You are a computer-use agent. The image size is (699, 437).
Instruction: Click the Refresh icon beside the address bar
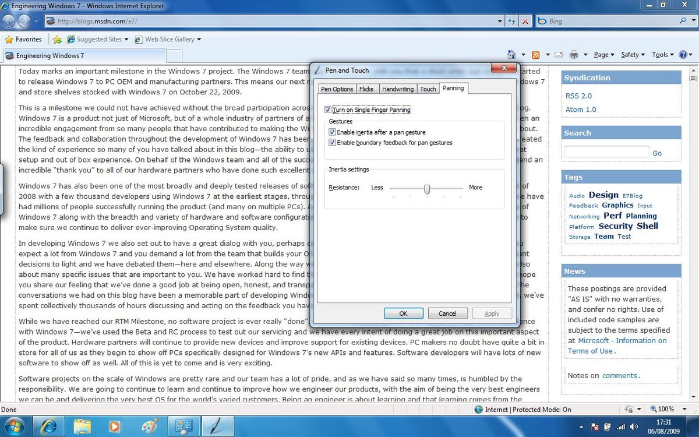pos(510,20)
